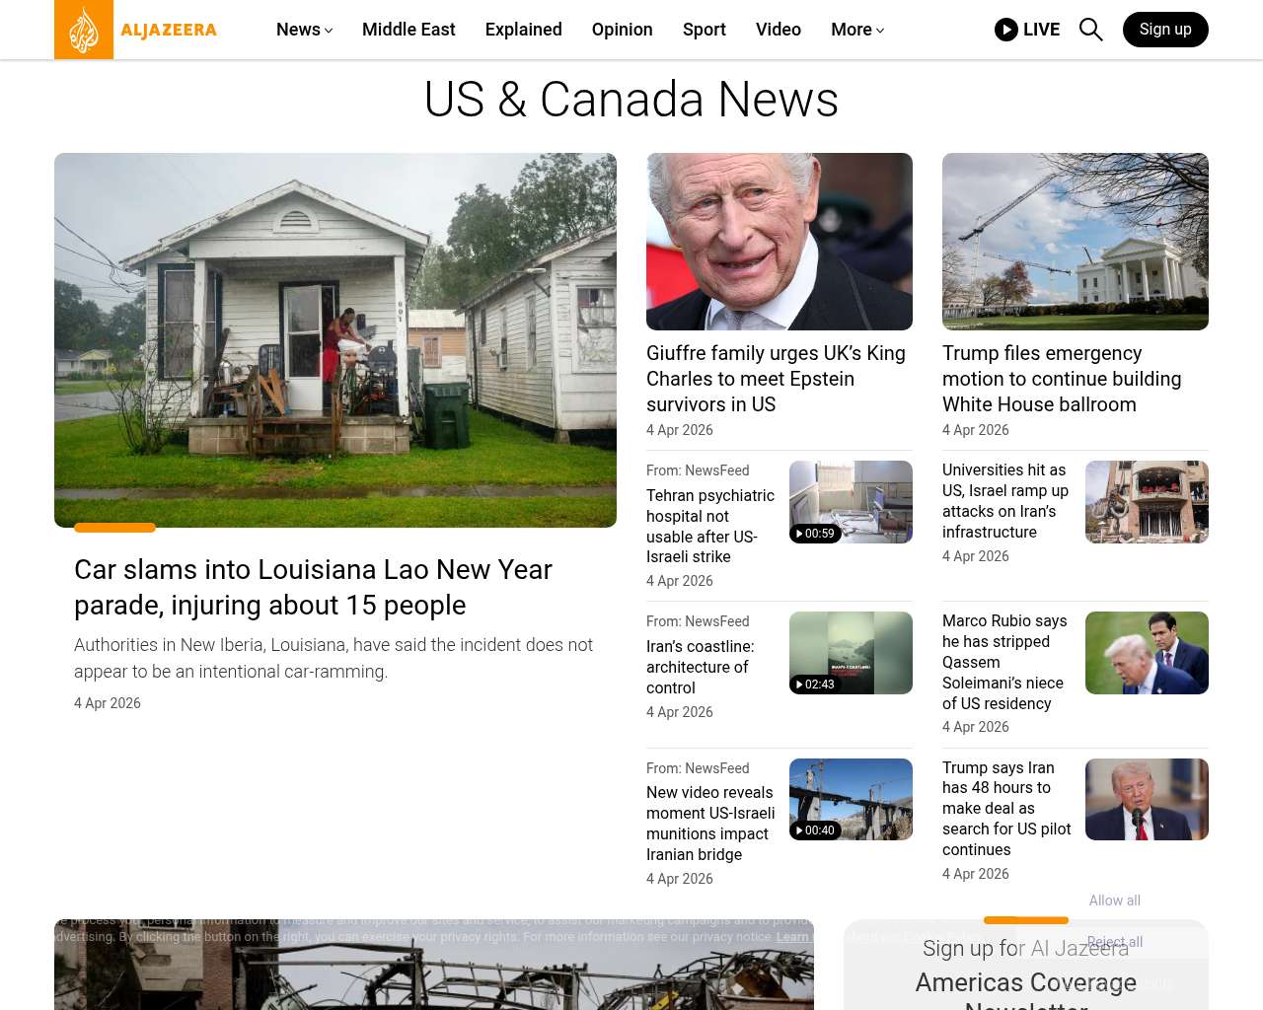Play the 00:40 Iranian bridge video
The width and height of the screenshot is (1263, 1010).
pos(851,799)
